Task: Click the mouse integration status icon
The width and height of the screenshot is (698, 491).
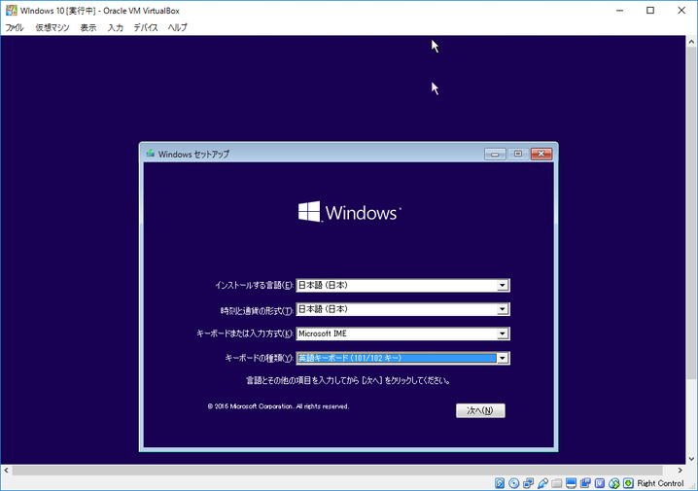Action: [x=613, y=483]
